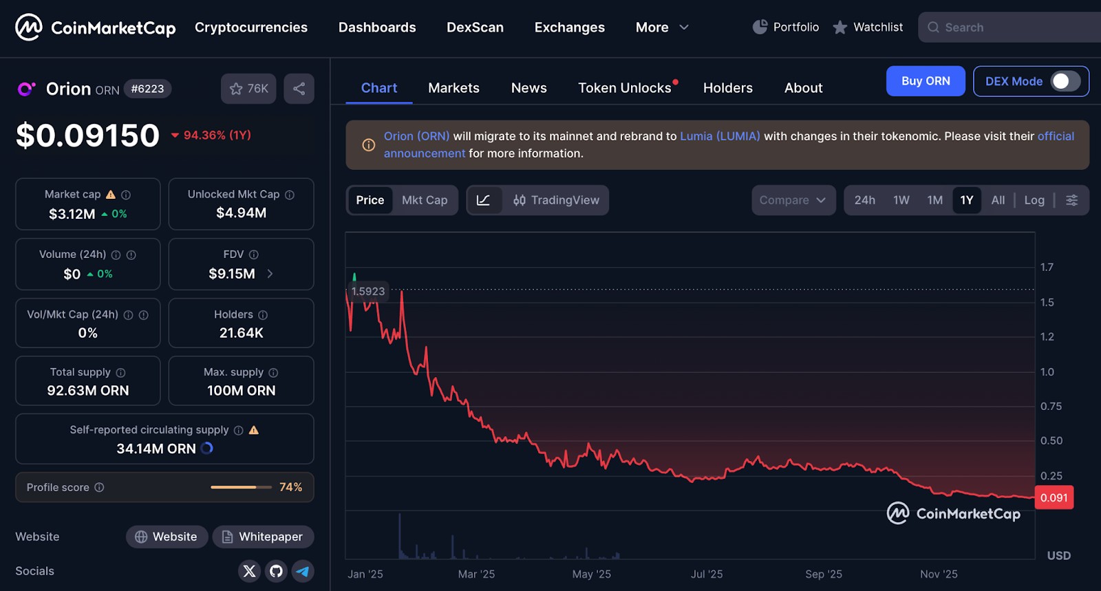Viewport: 1101px width, 591px height.
Task: Set chart range to 1W
Action: 901,200
